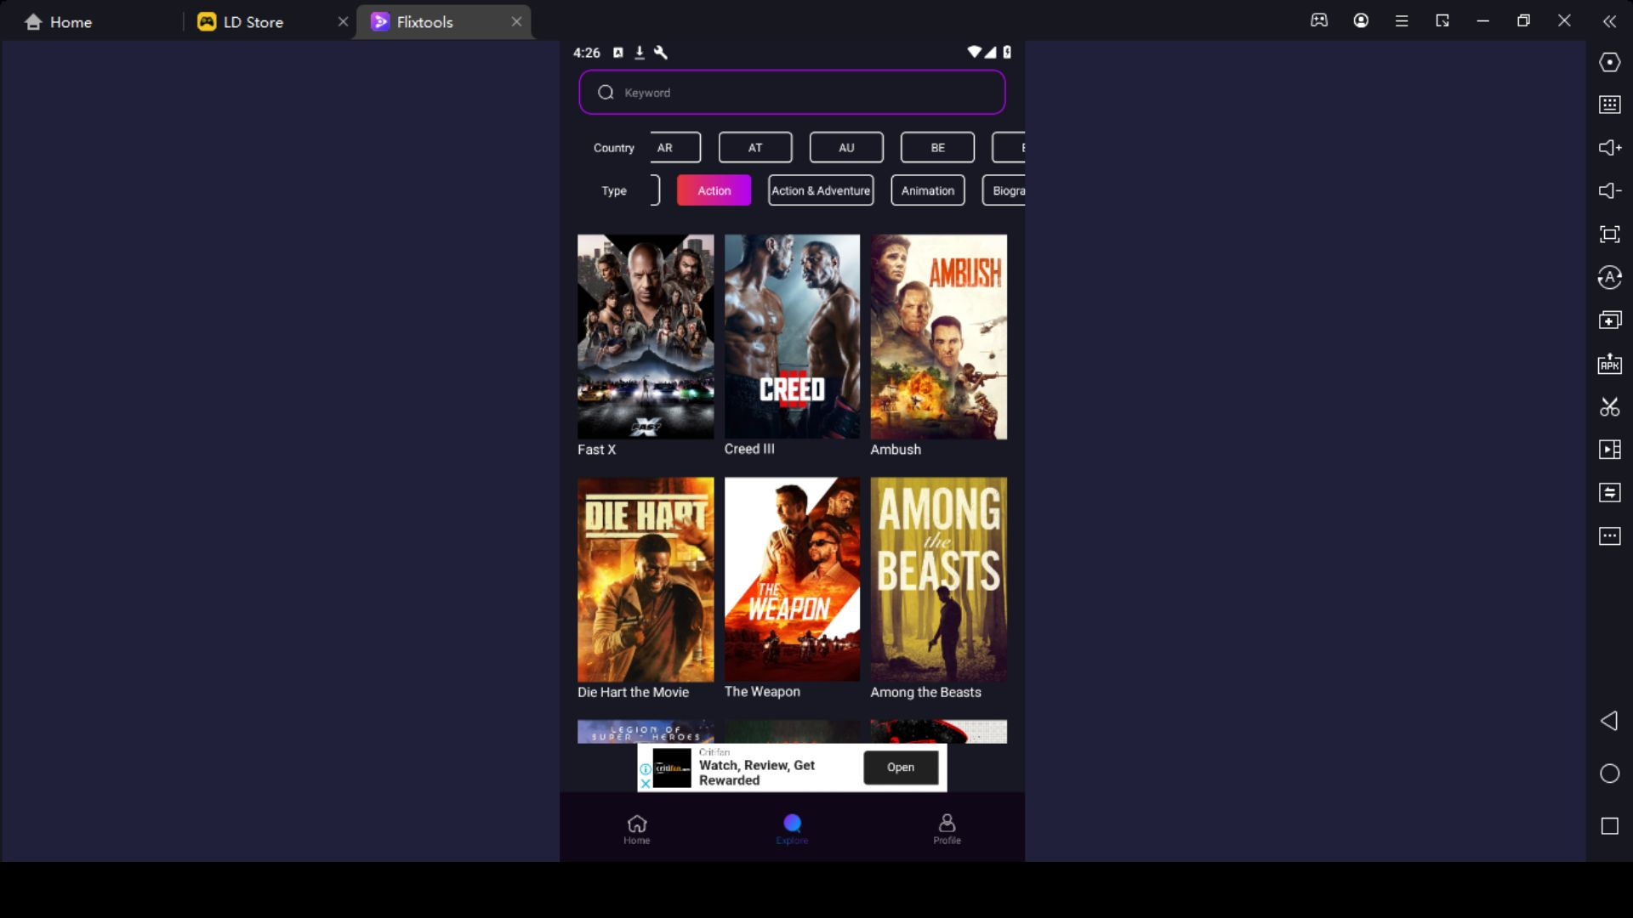Click the Flixtools tab
The width and height of the screenshot is (1633, 918).
click(425, 21)
